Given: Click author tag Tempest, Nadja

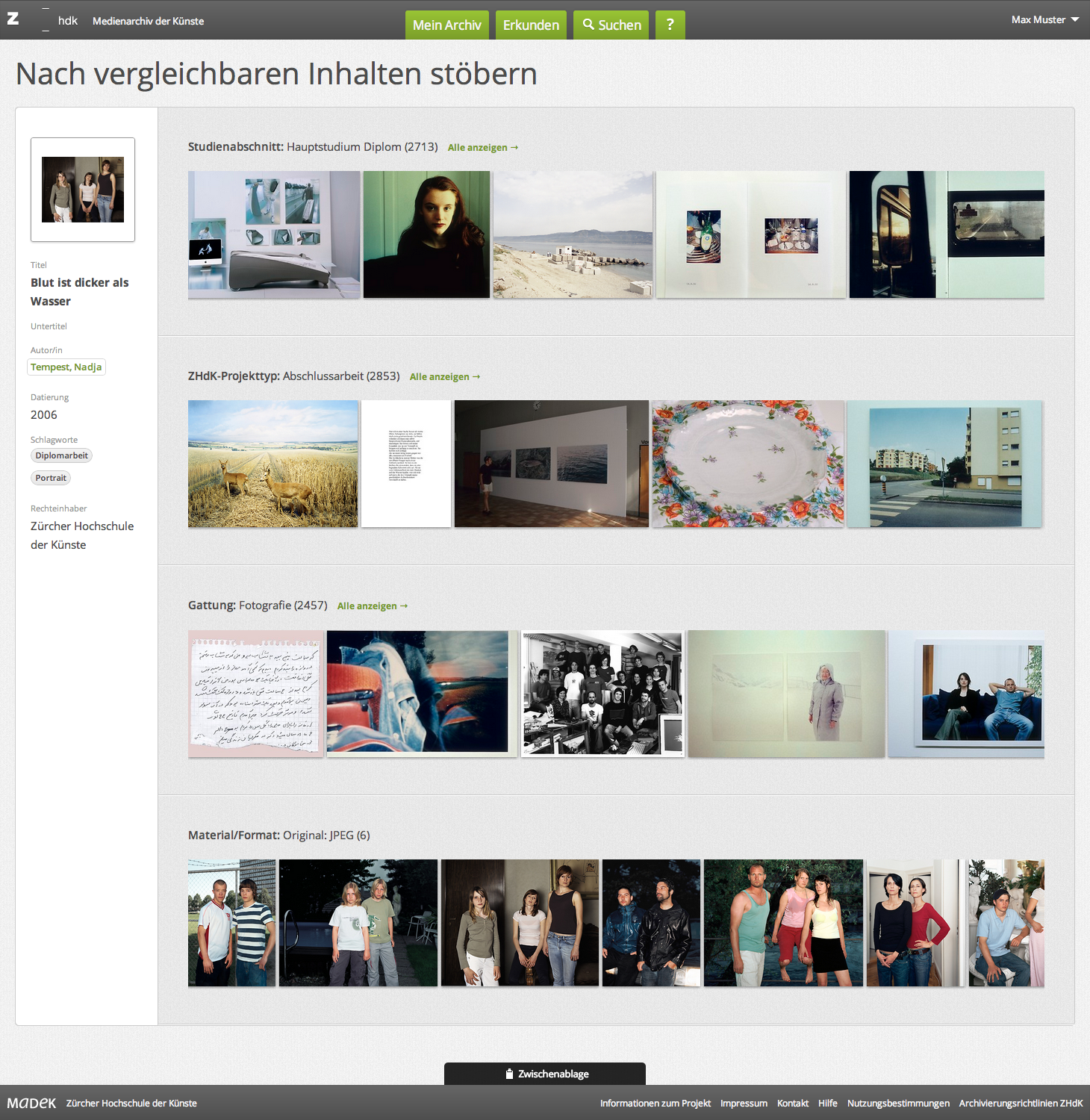Looking at the screenshot, I should [x=66, y=367].
